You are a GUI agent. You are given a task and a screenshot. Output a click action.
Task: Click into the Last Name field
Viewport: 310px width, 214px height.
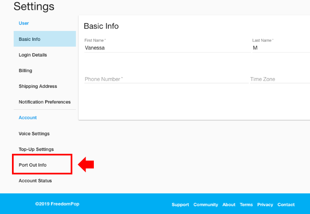pyautogui.click(x=281, y=48)
